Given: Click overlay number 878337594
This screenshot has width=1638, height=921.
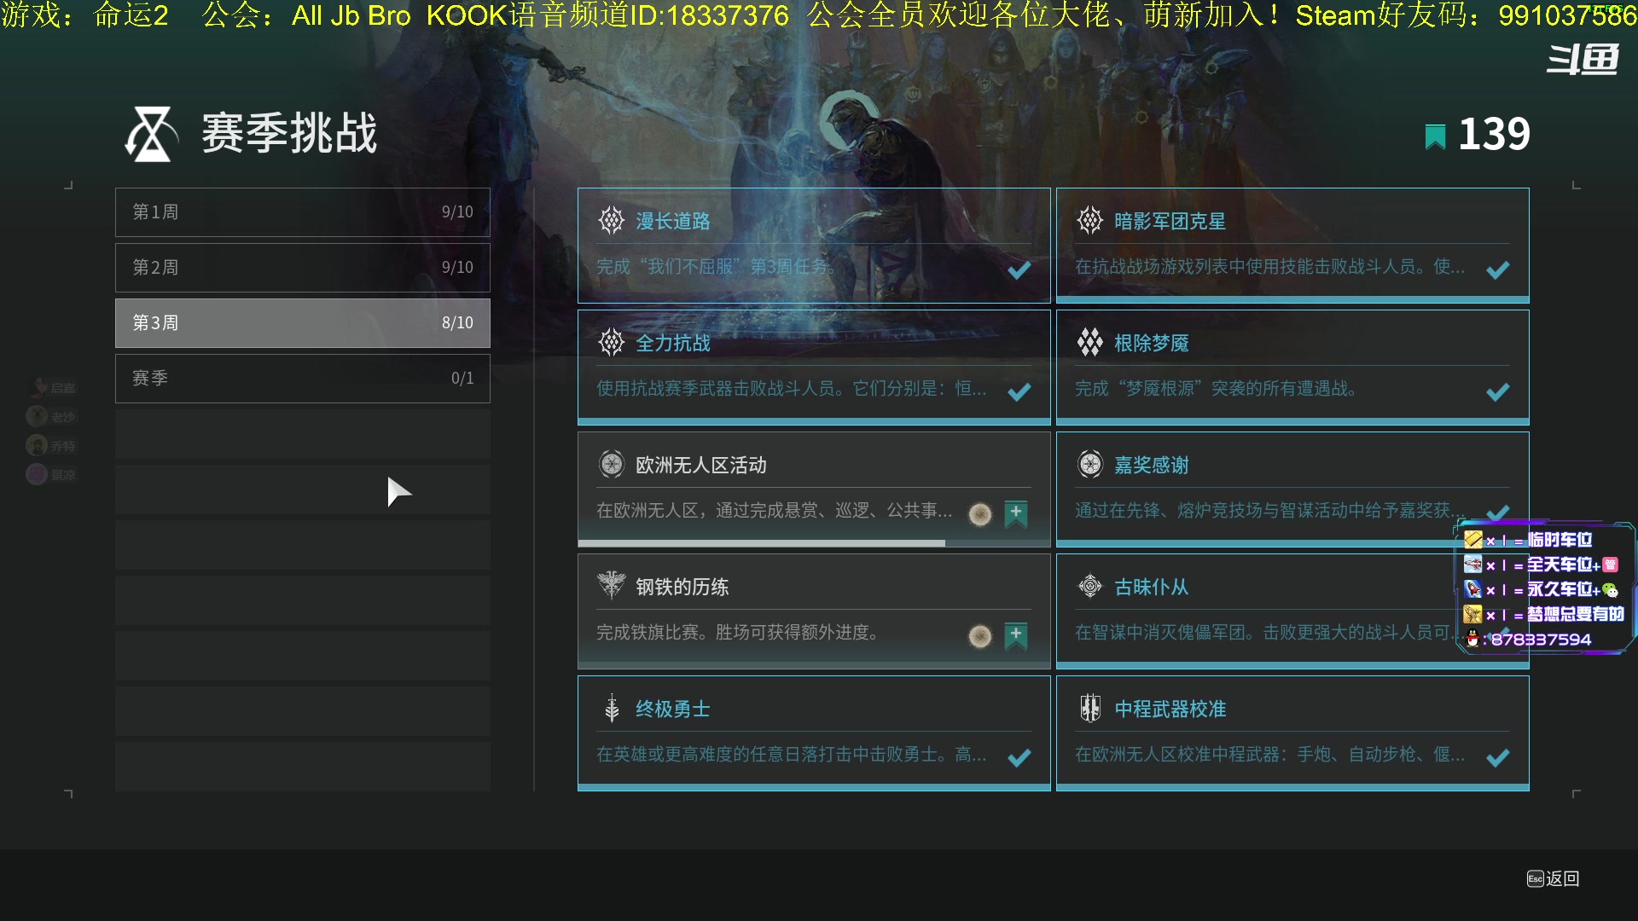Looking at the screenshot, I should click(1541, 640).
